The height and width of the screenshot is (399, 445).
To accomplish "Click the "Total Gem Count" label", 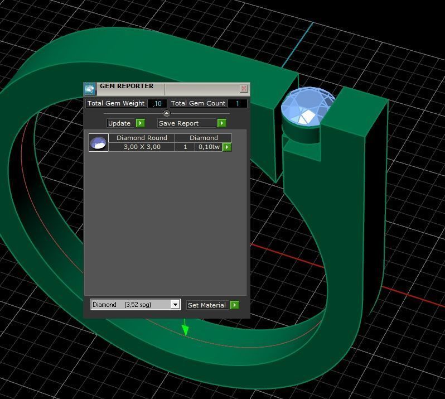I will click(198, 103).
